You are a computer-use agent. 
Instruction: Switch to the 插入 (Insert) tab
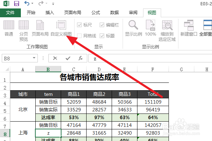pyautogui.click(x=49, y=13)
